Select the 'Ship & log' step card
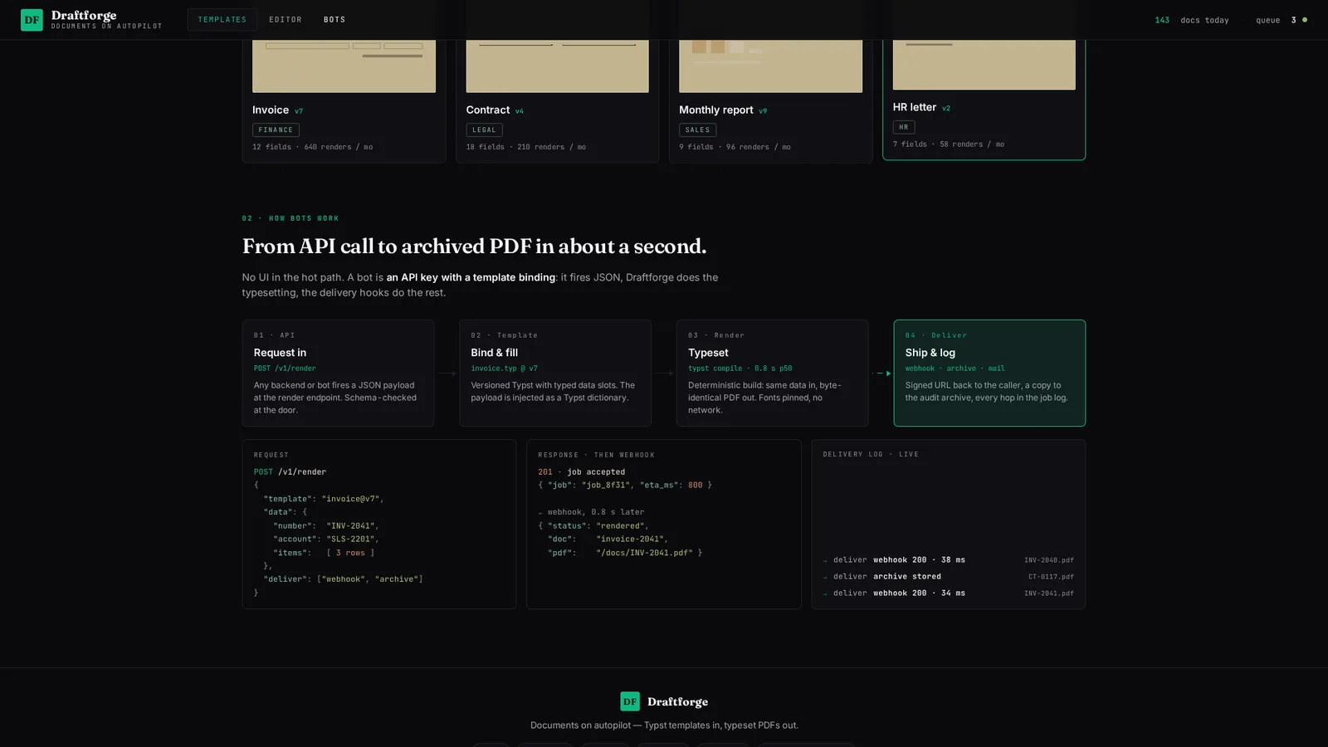The image size is (1328, 747). [x=989, y=373]
